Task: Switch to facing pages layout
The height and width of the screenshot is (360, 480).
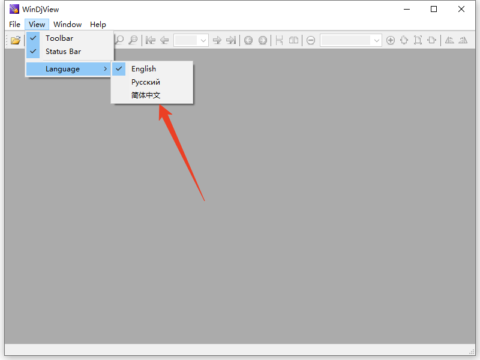Action: click(293, 40)
